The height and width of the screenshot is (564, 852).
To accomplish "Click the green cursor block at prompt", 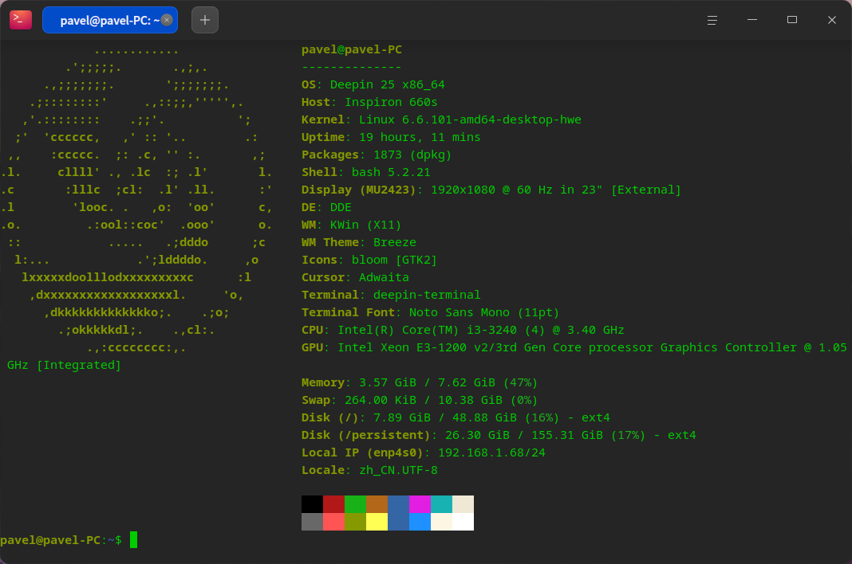I will coord(134,540).
